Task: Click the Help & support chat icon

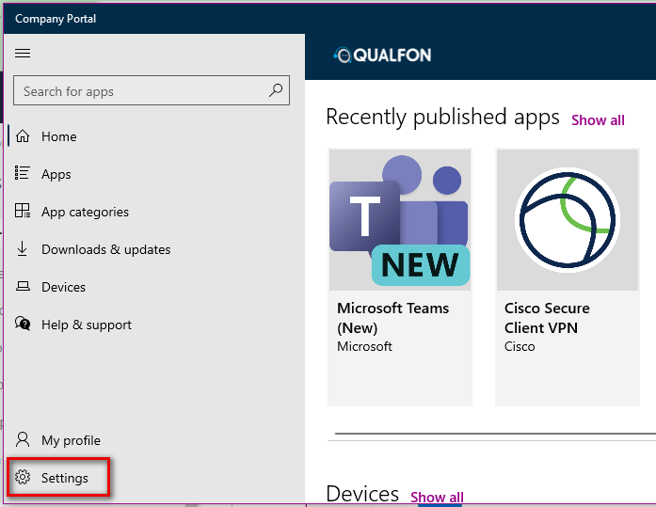Action: click(23, 324)
